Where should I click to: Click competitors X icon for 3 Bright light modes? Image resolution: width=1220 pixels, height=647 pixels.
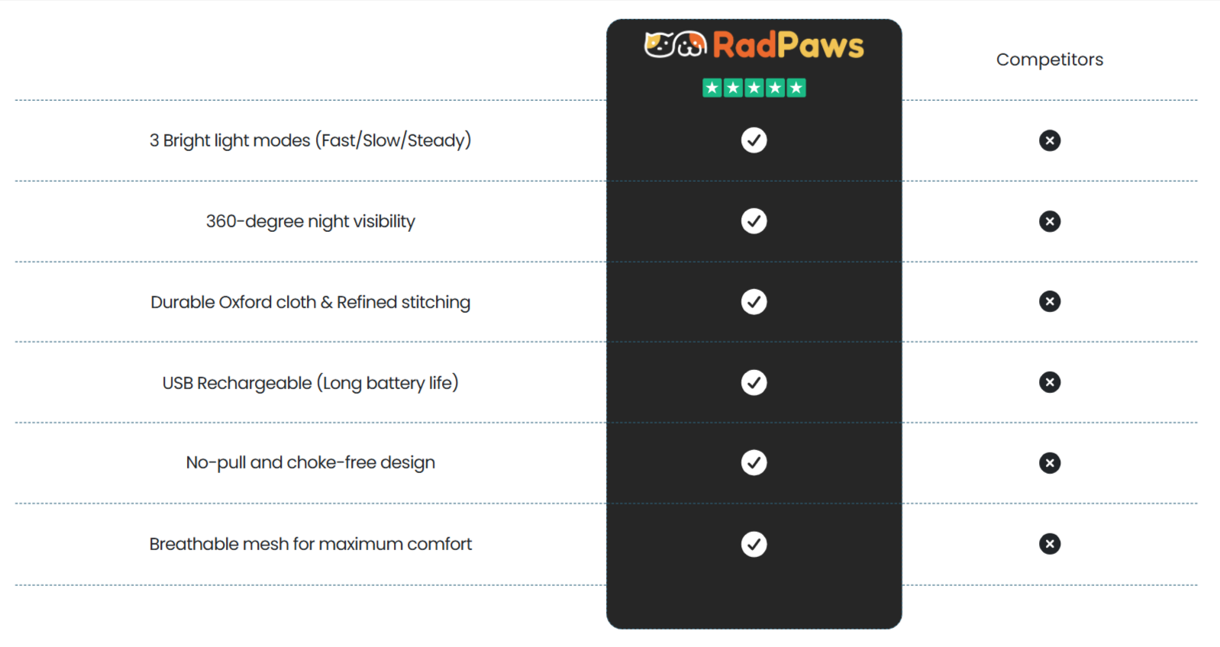point(1049,140)
